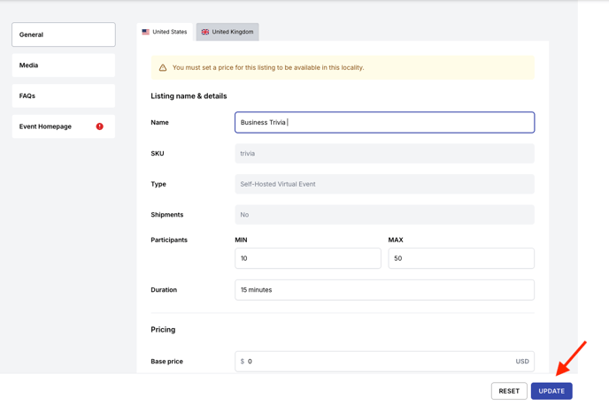Click the warning triangle icon in the alert
This screenshot has width=609, height=405.
pyautogui.click(x=163, y=67)
